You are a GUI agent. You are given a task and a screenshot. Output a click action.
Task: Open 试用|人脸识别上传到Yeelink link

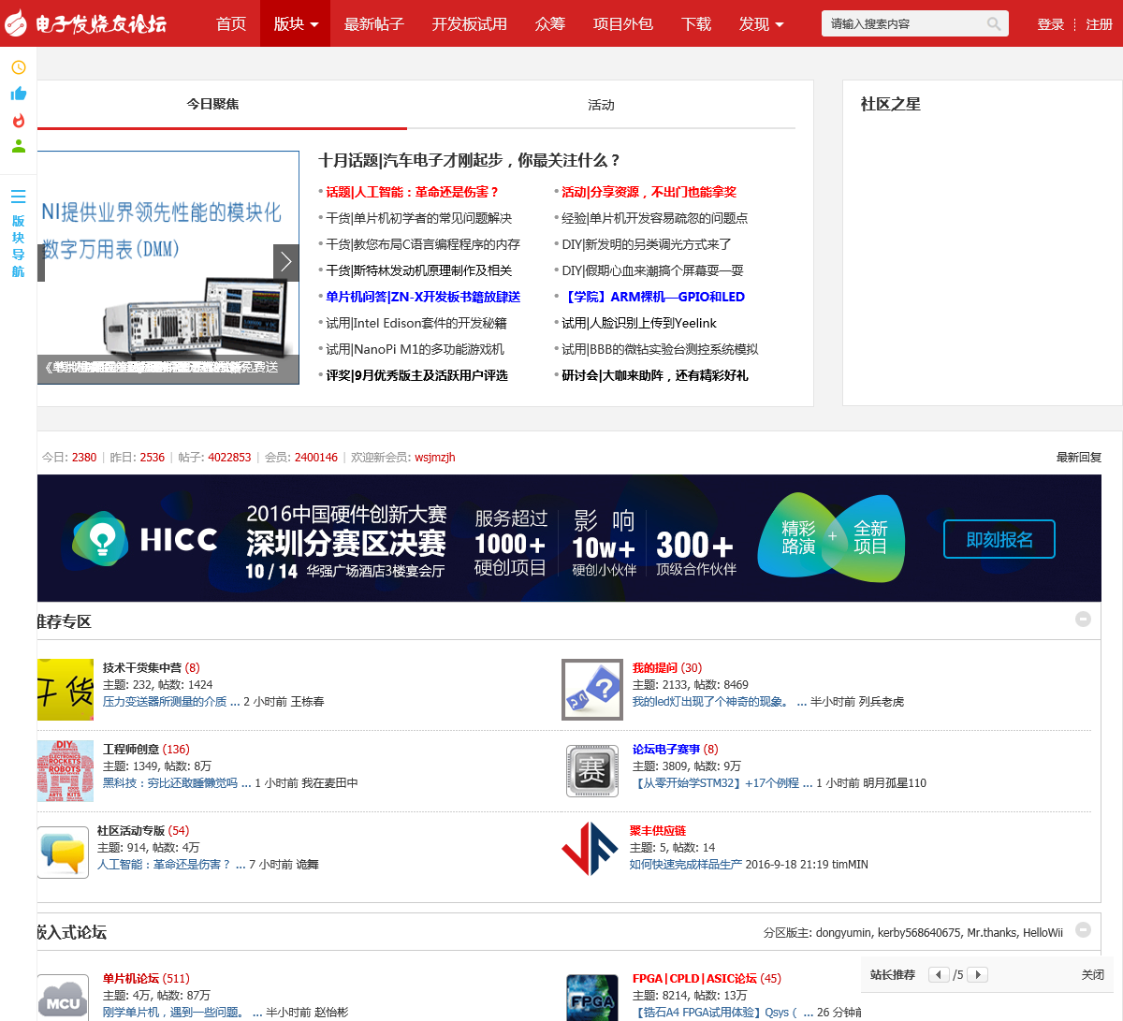639,323
